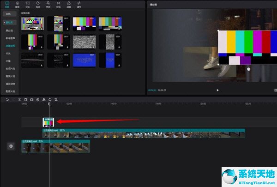Select the color bars clip on timeline
The image size is (277, 187).
click(x=48, y=121)
